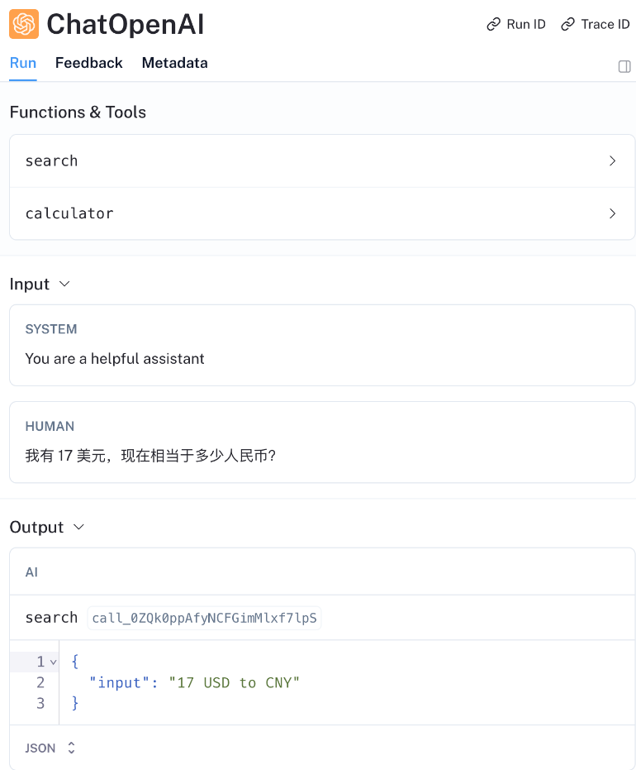Expand the search tool definition

pos(613,160)
